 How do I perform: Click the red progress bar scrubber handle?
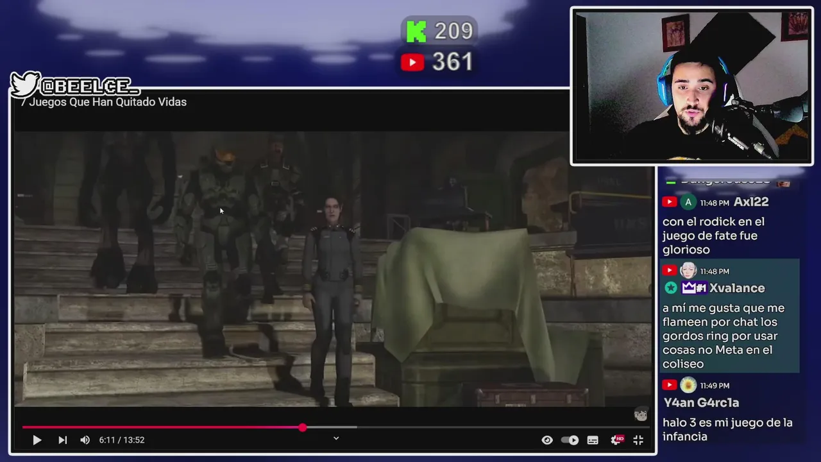click(x=302, y=427)
